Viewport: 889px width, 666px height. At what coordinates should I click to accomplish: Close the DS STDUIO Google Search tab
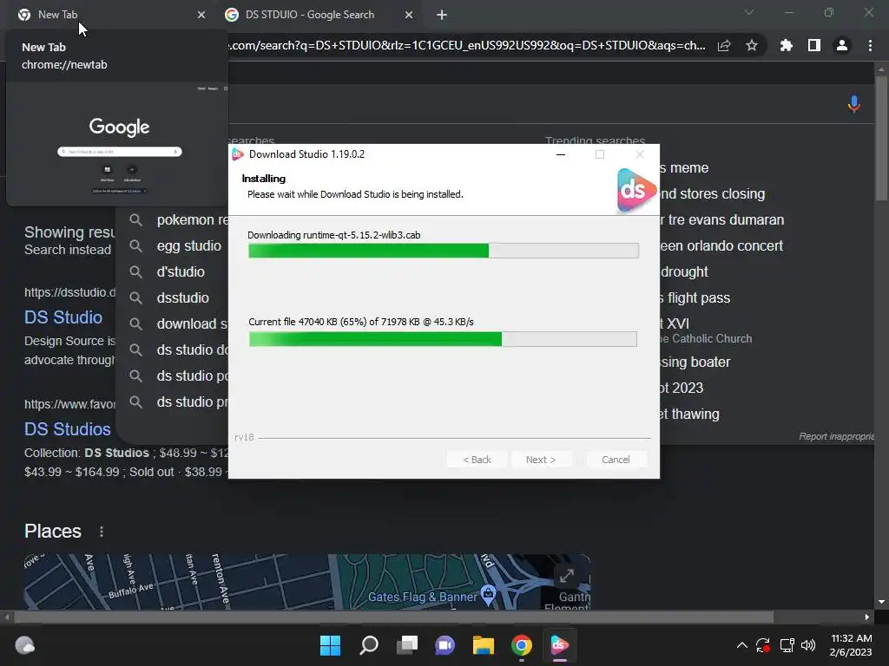coord(409,15)
